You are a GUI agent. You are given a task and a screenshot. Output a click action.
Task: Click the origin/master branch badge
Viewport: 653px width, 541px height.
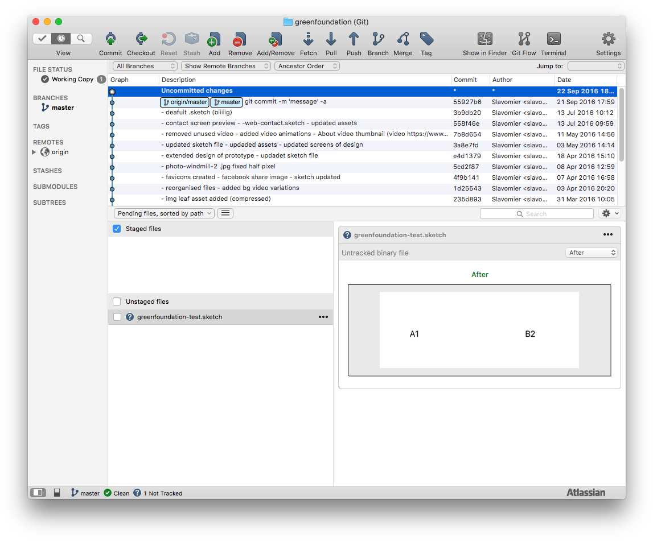184,102
